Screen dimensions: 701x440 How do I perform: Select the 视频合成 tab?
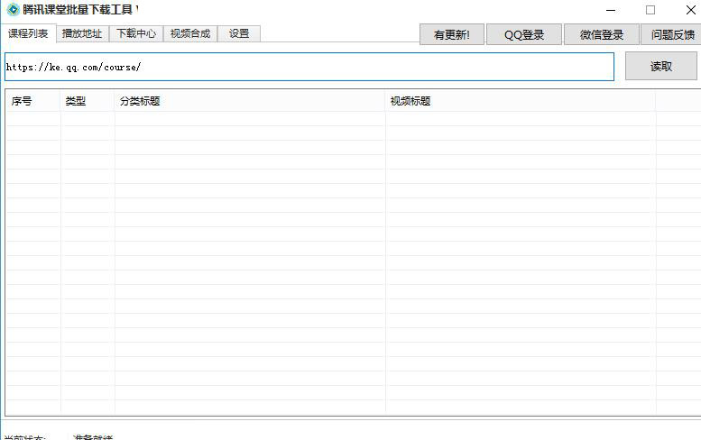click(190, 34)
